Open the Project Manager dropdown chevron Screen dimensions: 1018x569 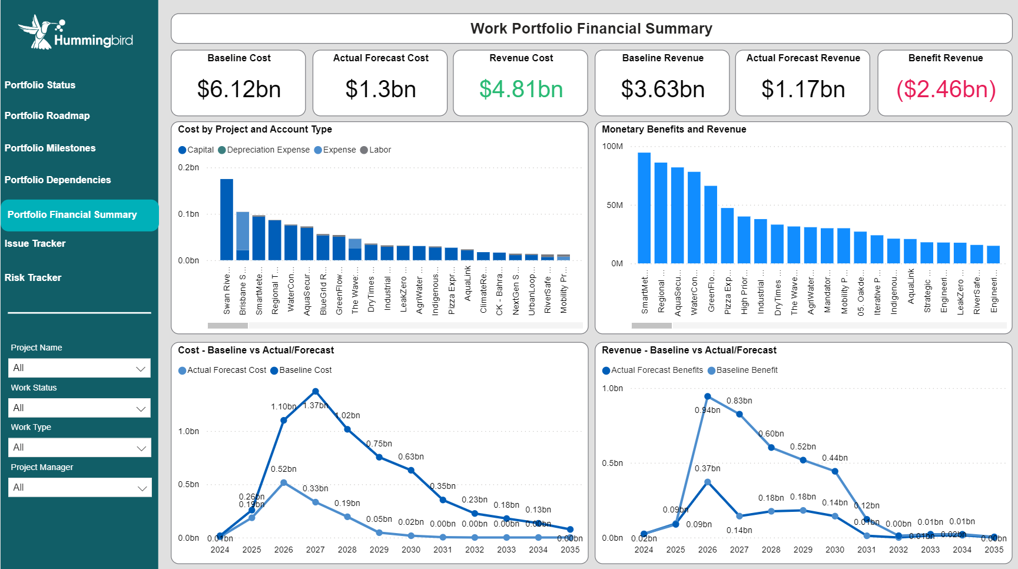[141, 488]
